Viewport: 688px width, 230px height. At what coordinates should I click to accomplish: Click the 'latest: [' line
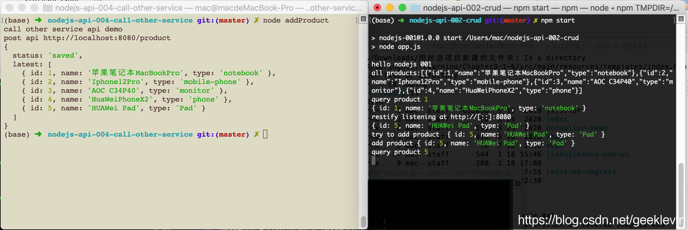point(32,64)
